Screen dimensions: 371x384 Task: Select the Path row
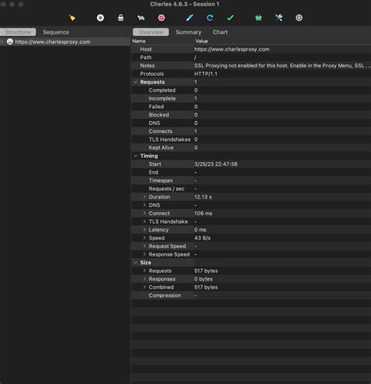click(x=251, y=57)
